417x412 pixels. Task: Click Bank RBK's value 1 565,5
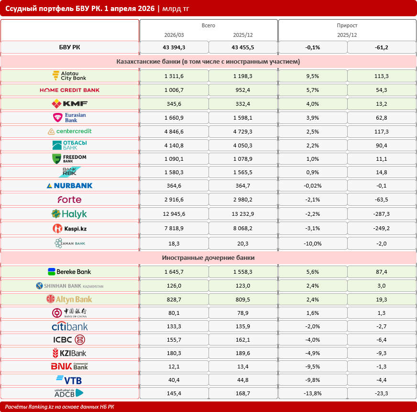pos(243,172)
